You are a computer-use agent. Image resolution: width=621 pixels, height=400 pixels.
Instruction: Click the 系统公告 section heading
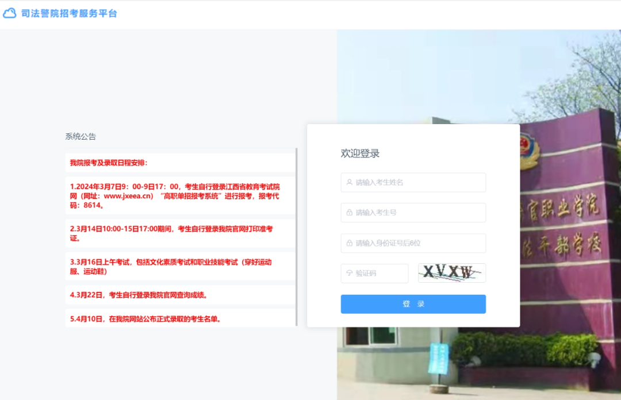[x=80, y=136]
